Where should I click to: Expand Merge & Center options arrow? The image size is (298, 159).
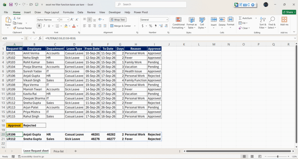(135, 26)
